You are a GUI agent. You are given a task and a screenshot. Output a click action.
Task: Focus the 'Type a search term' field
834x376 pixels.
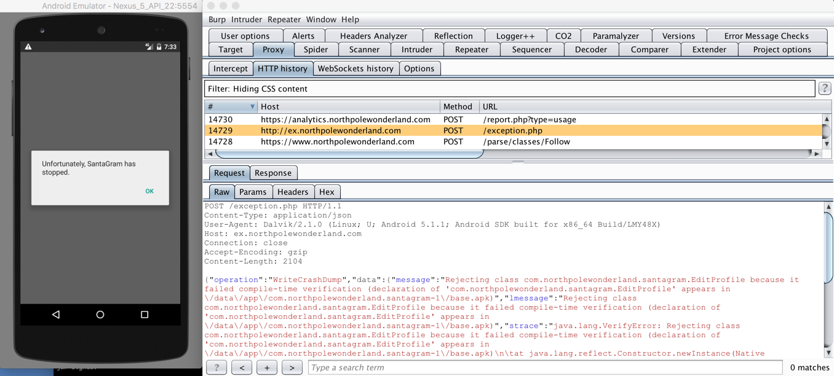[545, 367]
